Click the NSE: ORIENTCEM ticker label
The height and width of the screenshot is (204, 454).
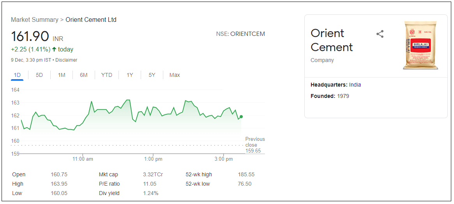(x=240, y=34)
